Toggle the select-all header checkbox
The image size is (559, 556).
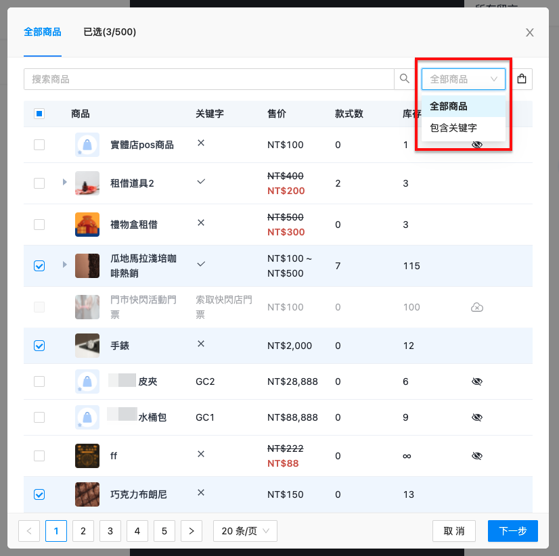click(x=39, y=114)
